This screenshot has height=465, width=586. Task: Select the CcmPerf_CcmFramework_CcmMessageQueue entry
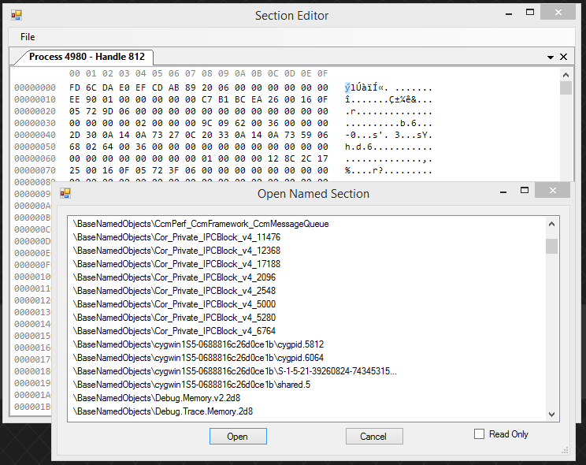pyautogui.click(x=201, y=224)
